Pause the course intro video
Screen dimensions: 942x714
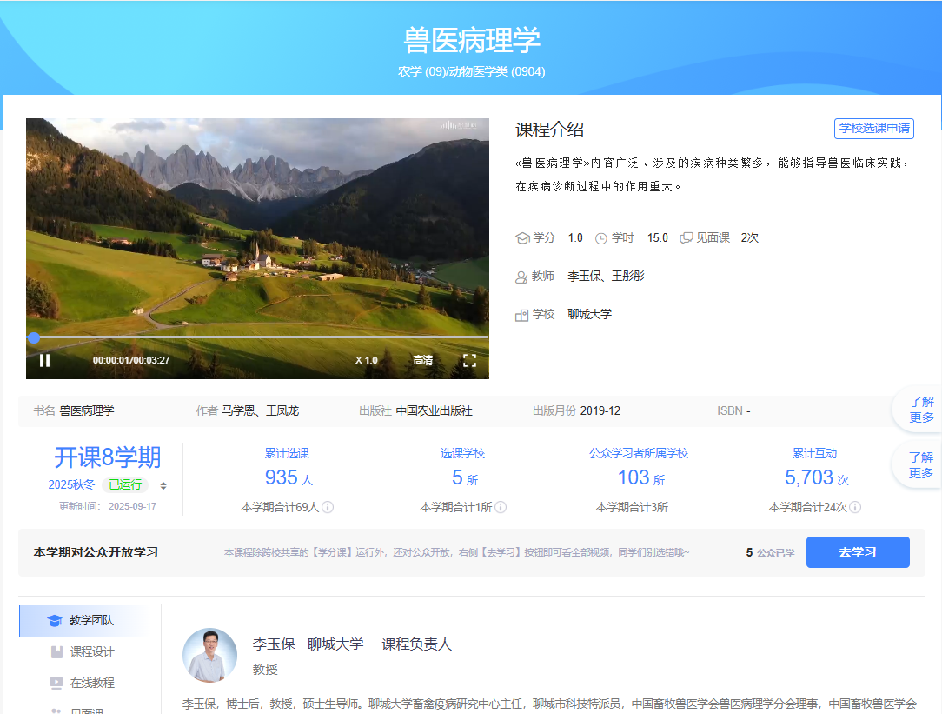(x=45, y=360)
